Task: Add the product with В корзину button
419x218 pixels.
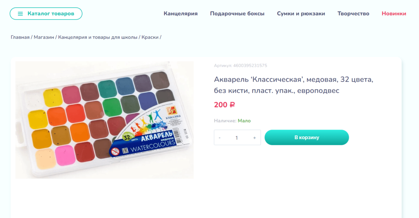Action: point(306,137)
